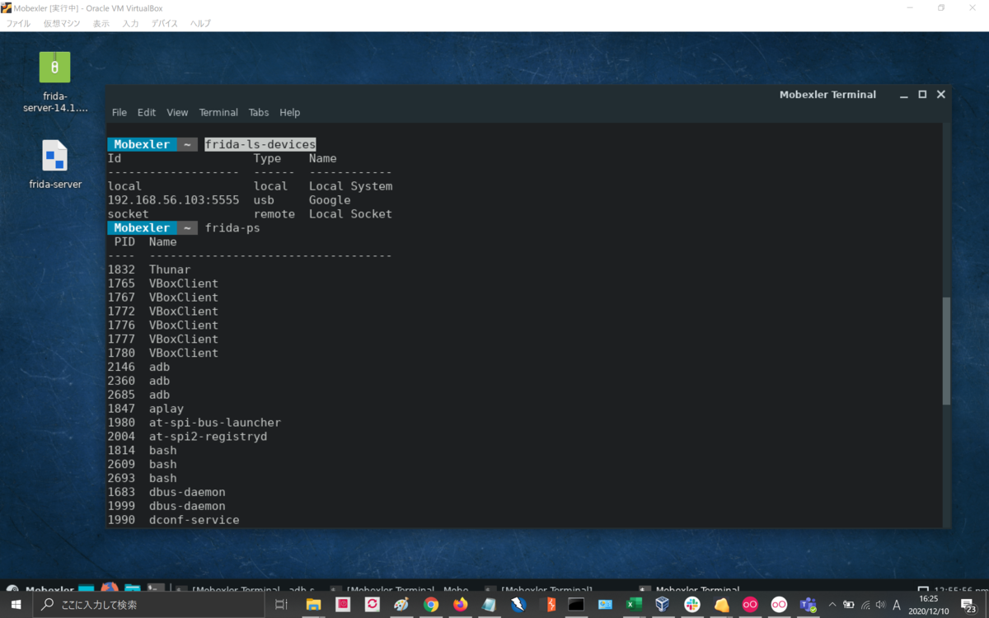Viewport: 989px width, 618px height.
Task: Open Firefox from the Windows taskbar
Action: (x=460, y=605)
